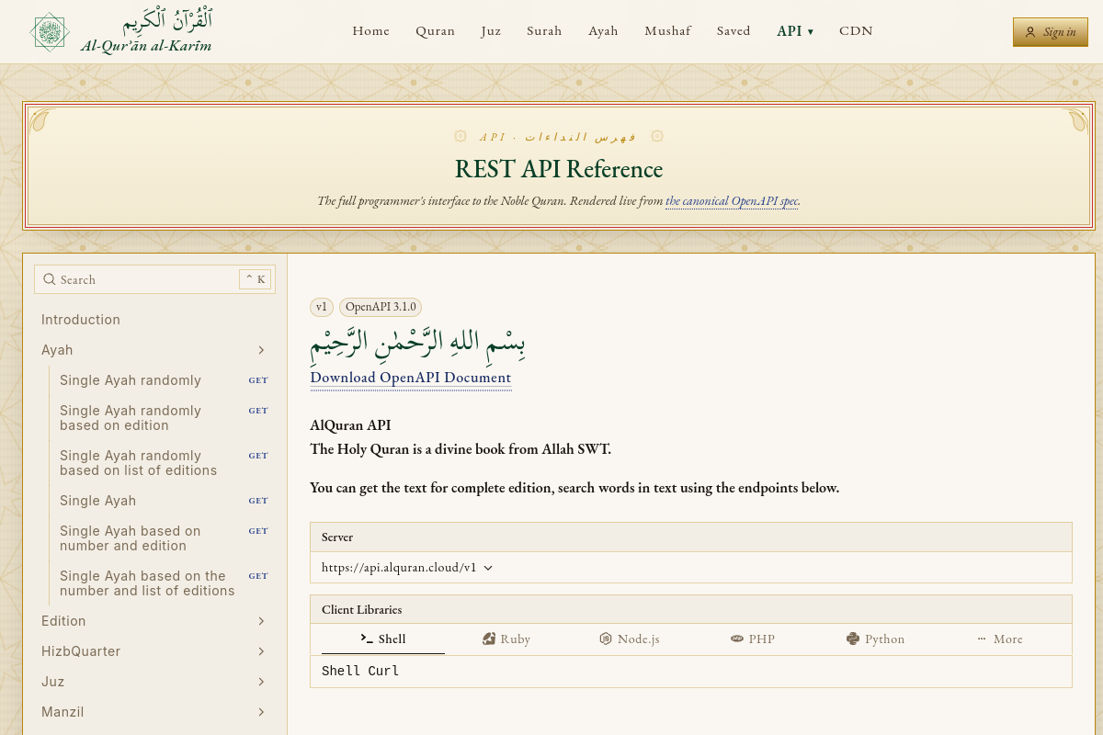Select the Python icon

click(853, 639)
